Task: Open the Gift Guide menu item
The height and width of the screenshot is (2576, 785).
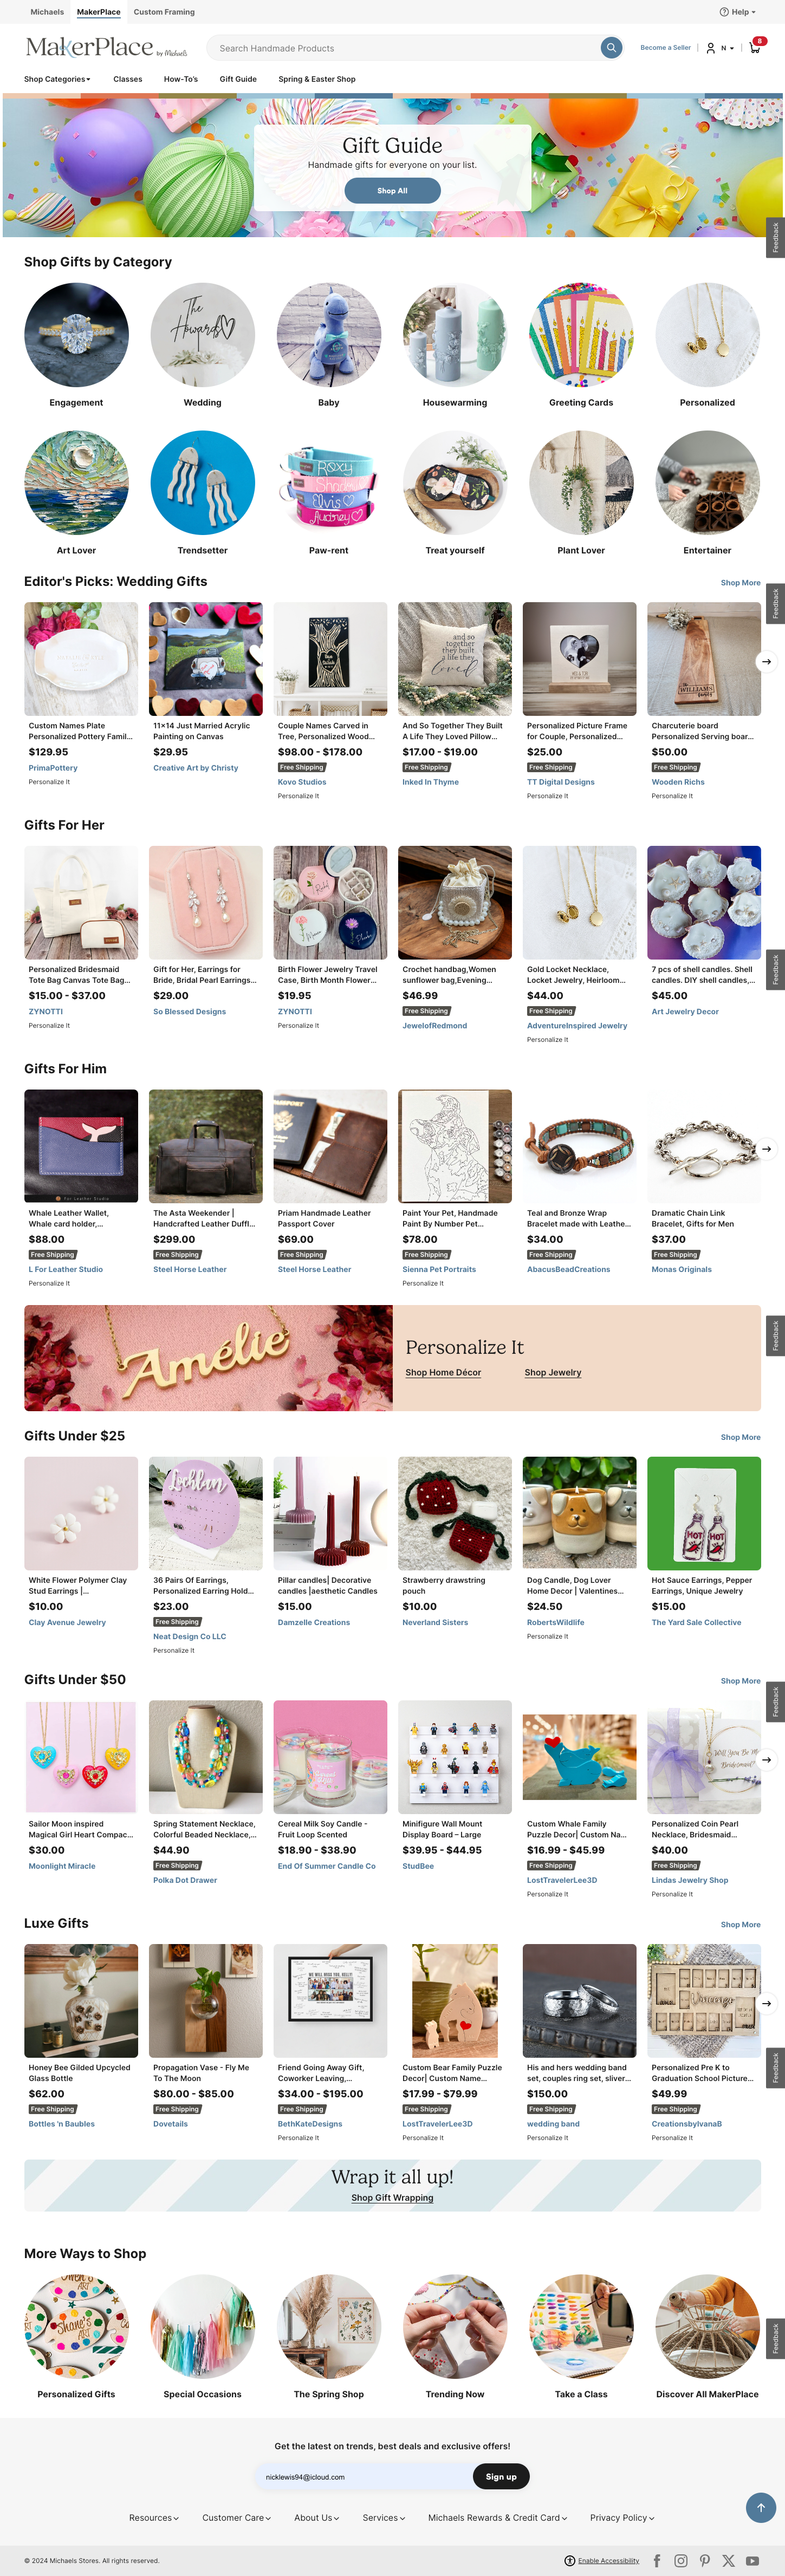Action: [x=238, y=79]
